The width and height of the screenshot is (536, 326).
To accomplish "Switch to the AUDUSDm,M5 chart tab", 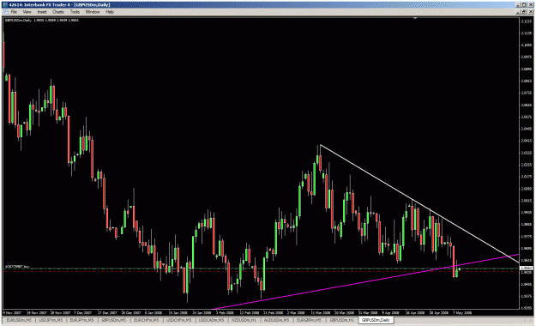I will pos(276,320).
